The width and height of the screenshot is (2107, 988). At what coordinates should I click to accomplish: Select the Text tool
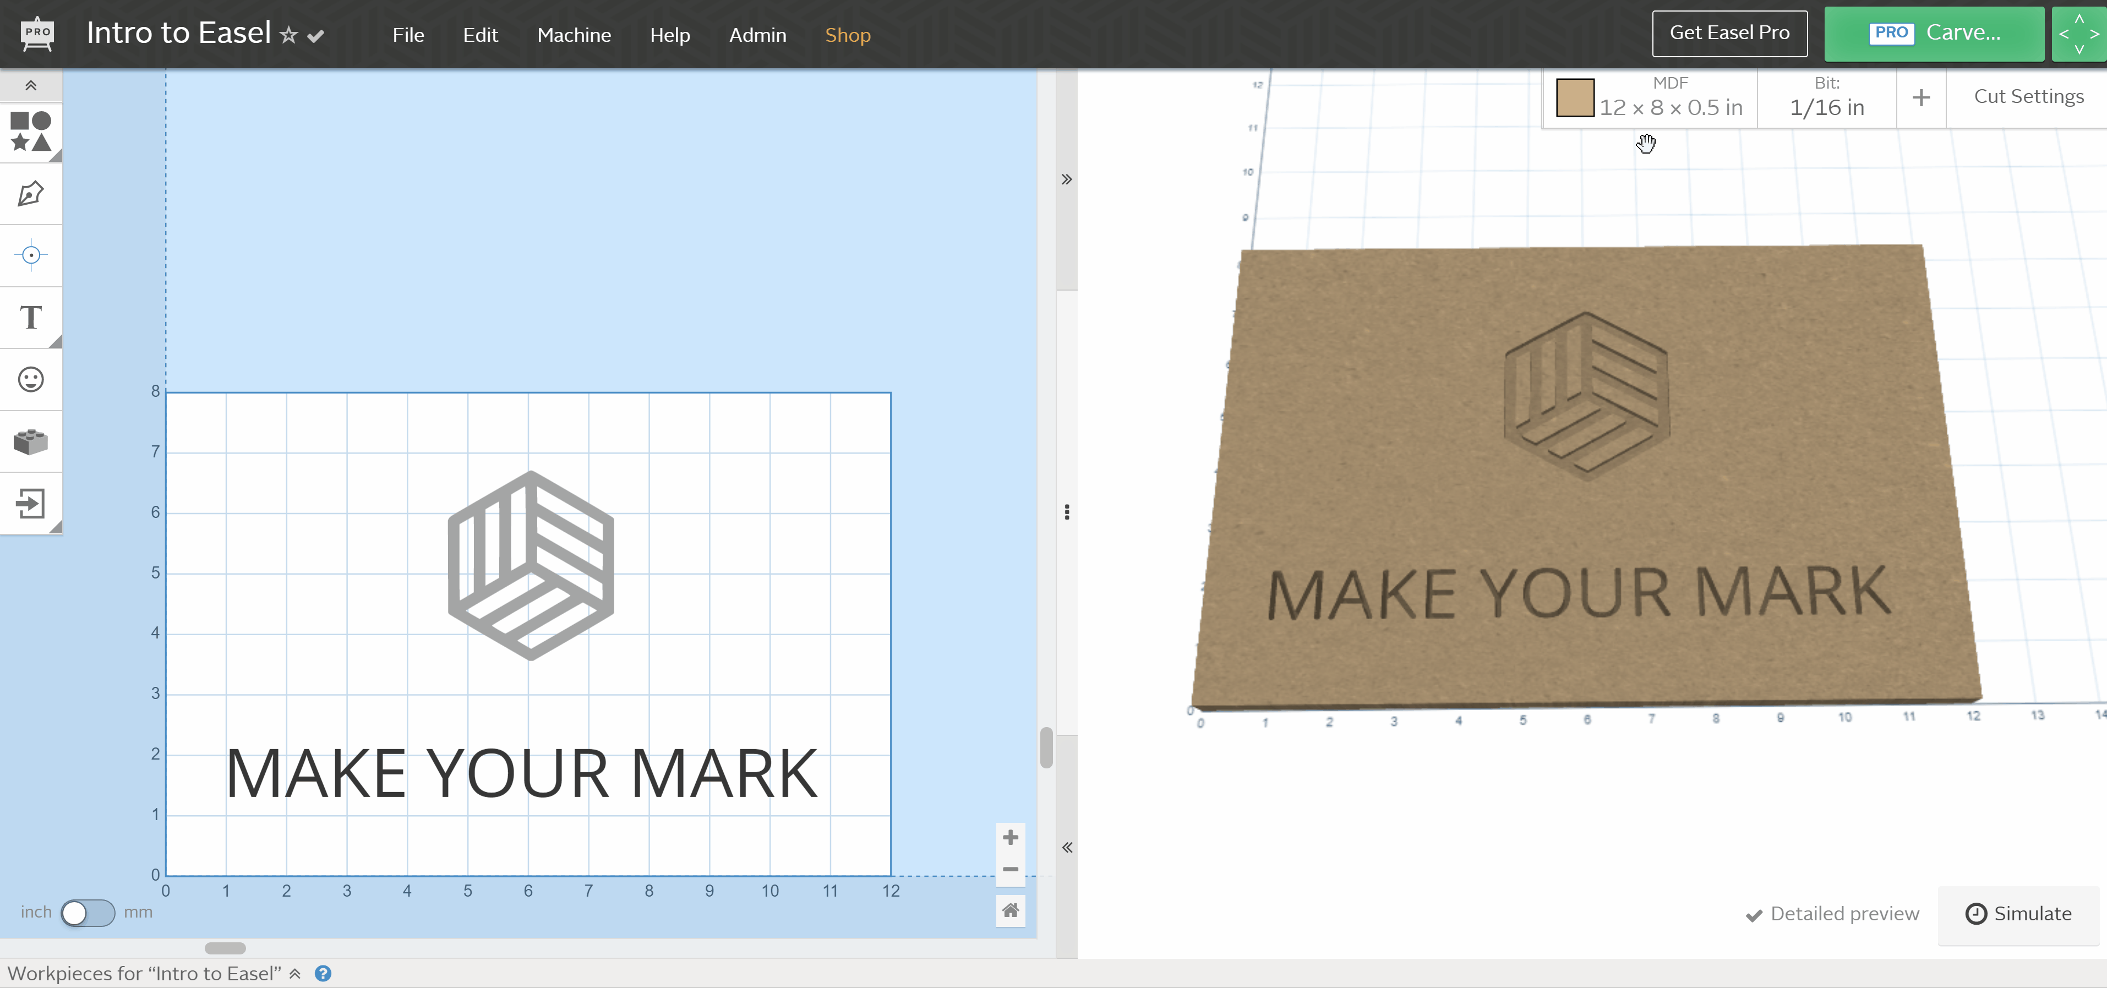click(30, 318)
